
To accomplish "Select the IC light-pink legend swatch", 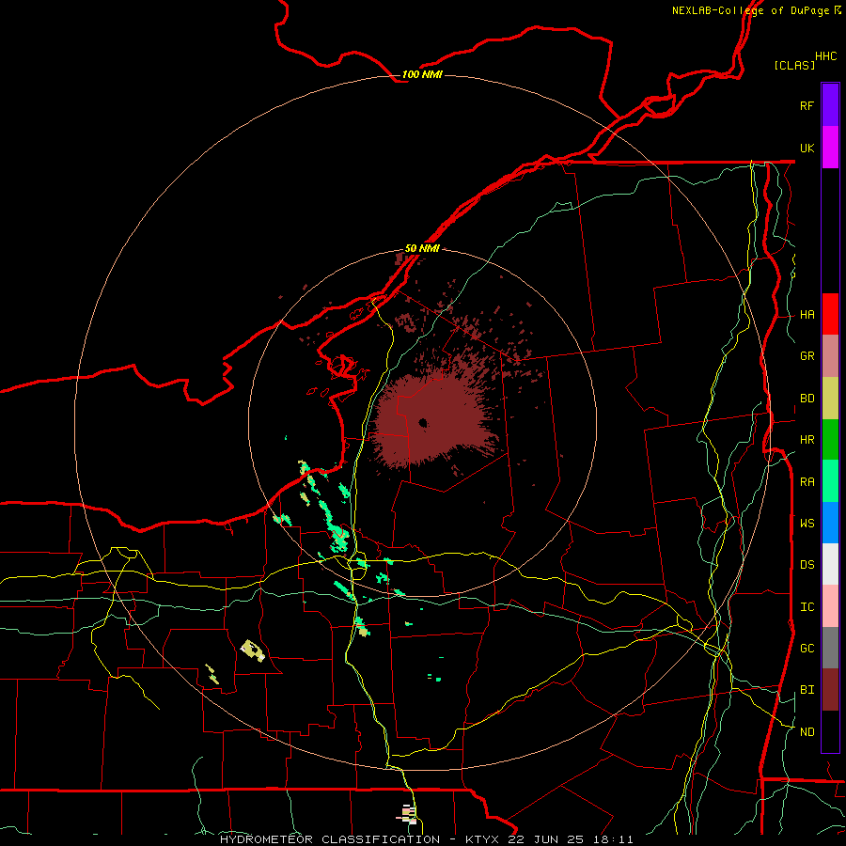I will (830, 606).
